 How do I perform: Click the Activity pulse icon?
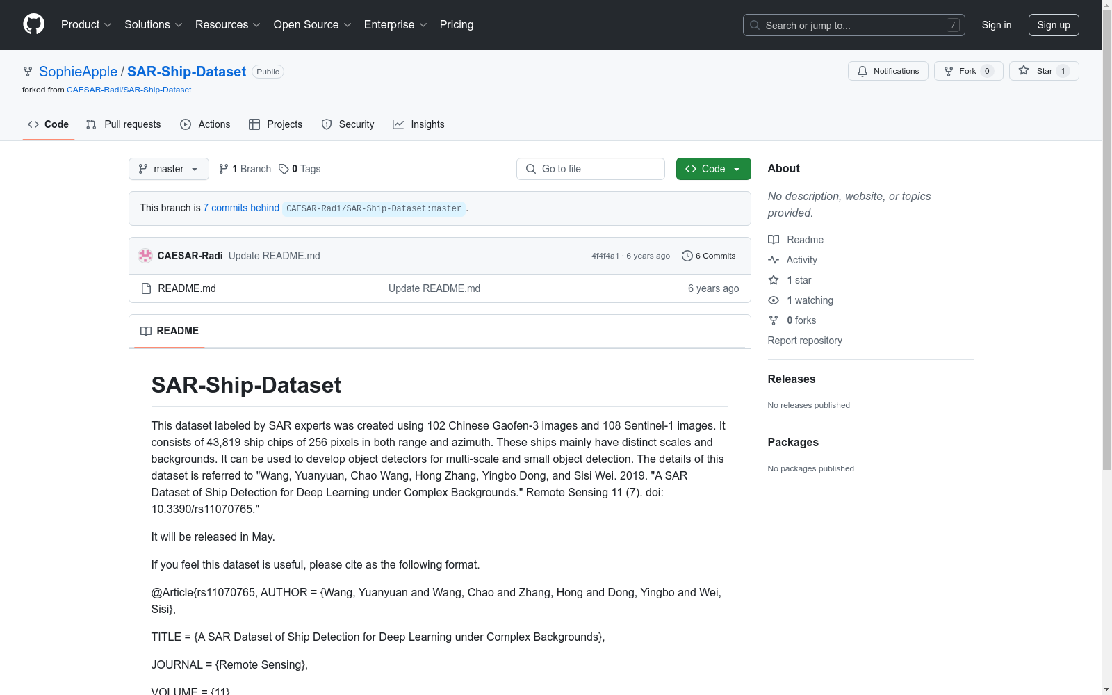(774, 260)
